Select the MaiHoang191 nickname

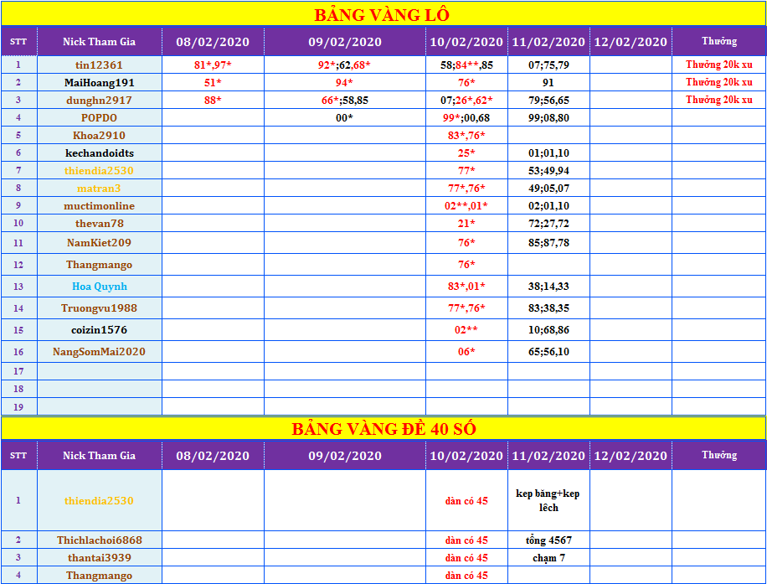[99, 83]
